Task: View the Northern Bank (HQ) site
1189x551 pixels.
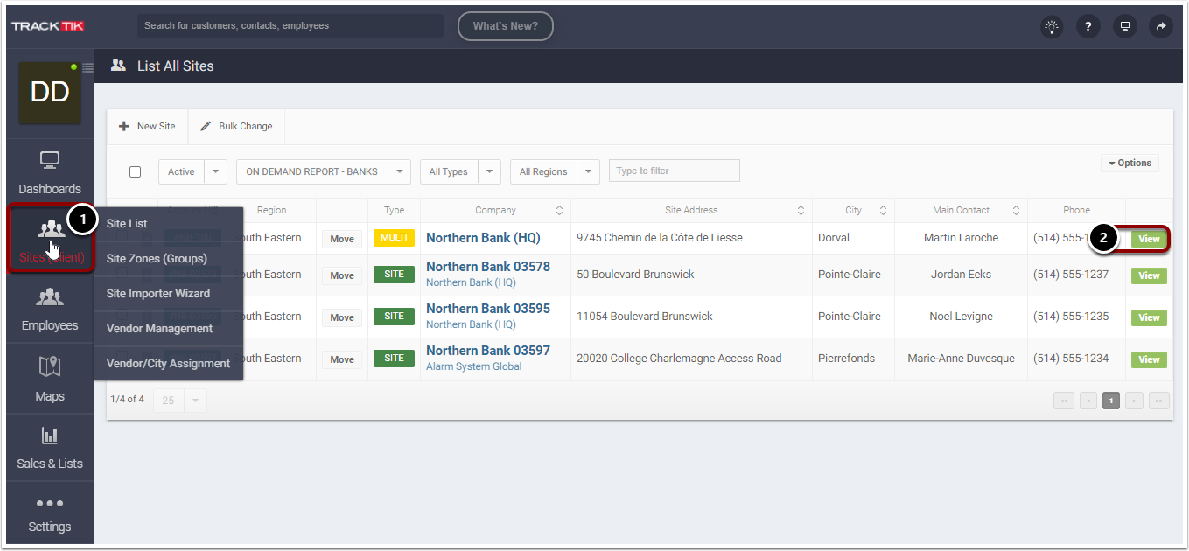Action: 1149,239
